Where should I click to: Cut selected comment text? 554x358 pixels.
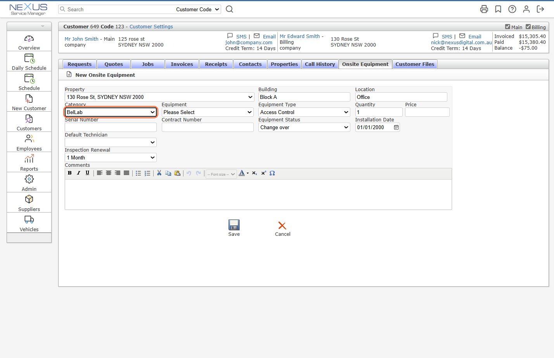[x=159, y=173]
